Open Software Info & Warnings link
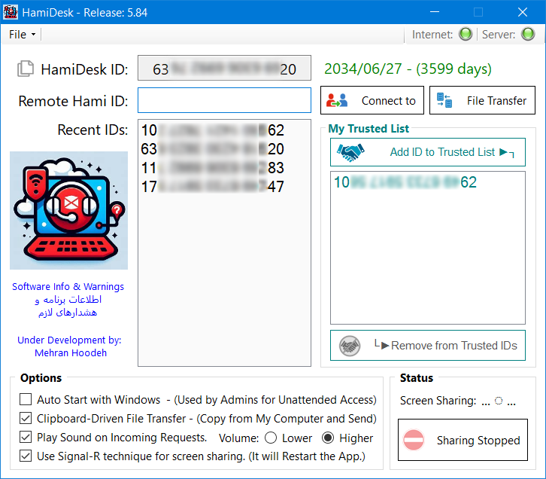This screenshot has height=479, width=546. [x=68, y=286]
